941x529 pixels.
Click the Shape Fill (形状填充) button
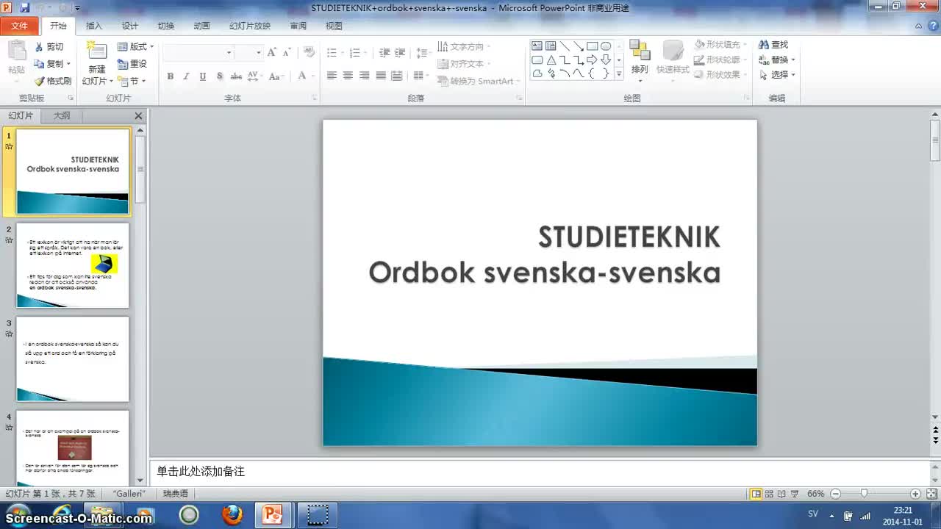click(721, 45)
